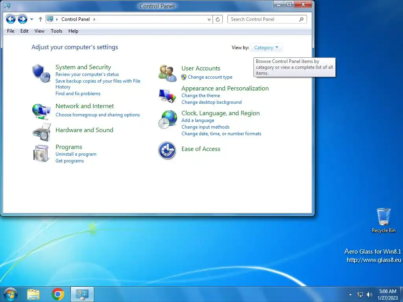Open Network and Internet category

(x=85, y=106)
